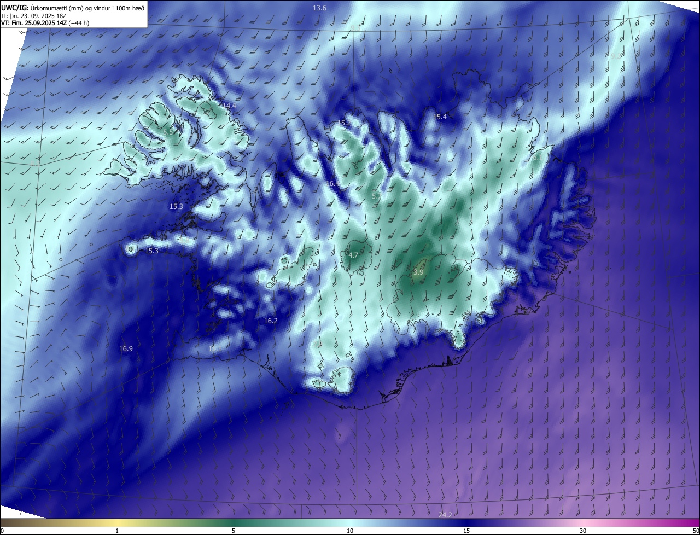Click the 15.4 value label on the map
The image size is (700, 535).
pos(440,117)
